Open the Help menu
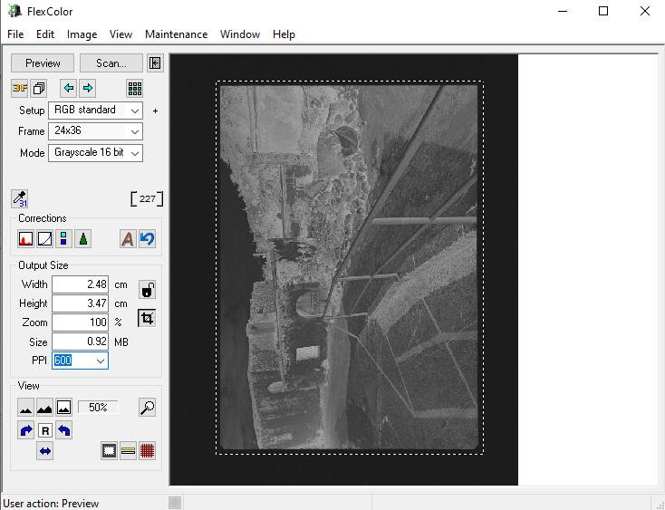Screen dimensions: 665x510 (x=284, y=34)
